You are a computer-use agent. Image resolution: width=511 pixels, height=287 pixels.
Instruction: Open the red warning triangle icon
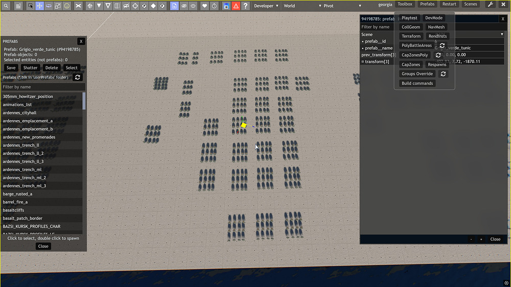click(236, 6)
